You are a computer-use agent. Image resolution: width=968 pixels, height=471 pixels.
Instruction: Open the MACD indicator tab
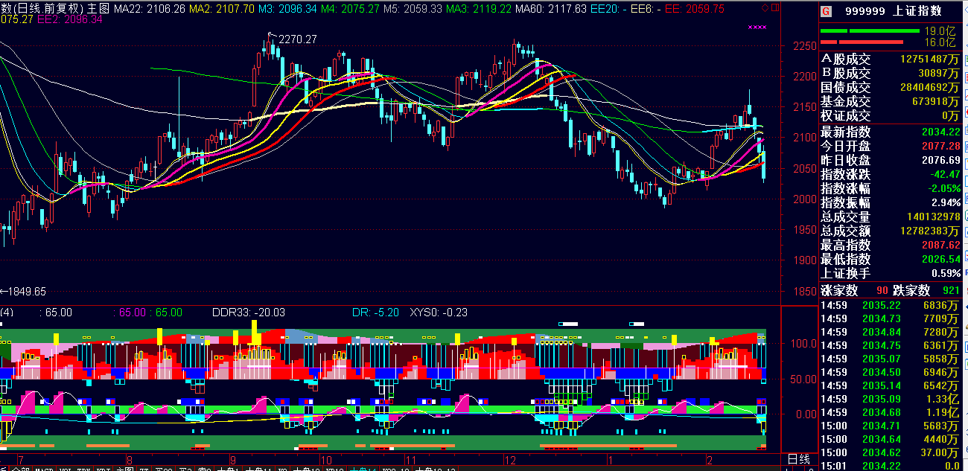[x=43, y=469]
